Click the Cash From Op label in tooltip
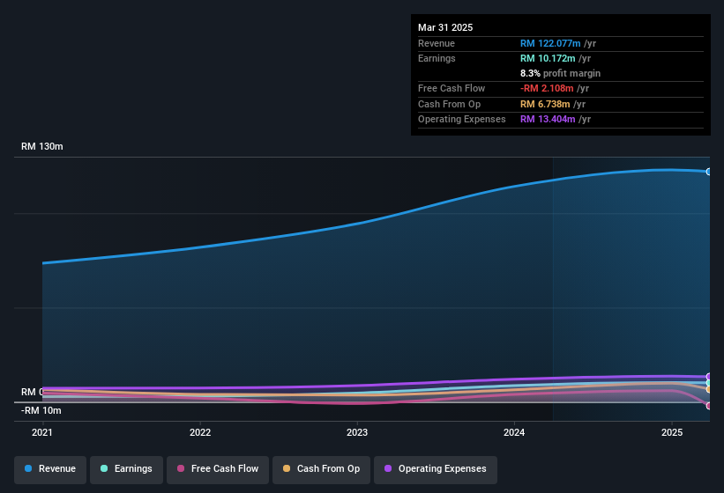Viewport: 724px width, 493px height. point(449,104)
